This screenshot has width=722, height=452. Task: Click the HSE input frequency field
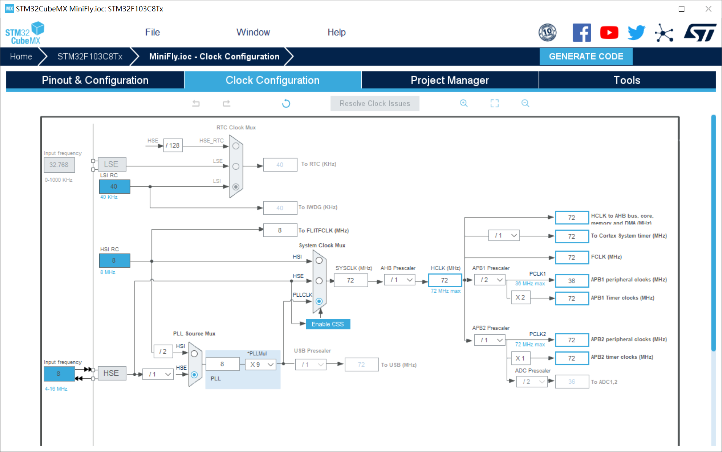59,374
